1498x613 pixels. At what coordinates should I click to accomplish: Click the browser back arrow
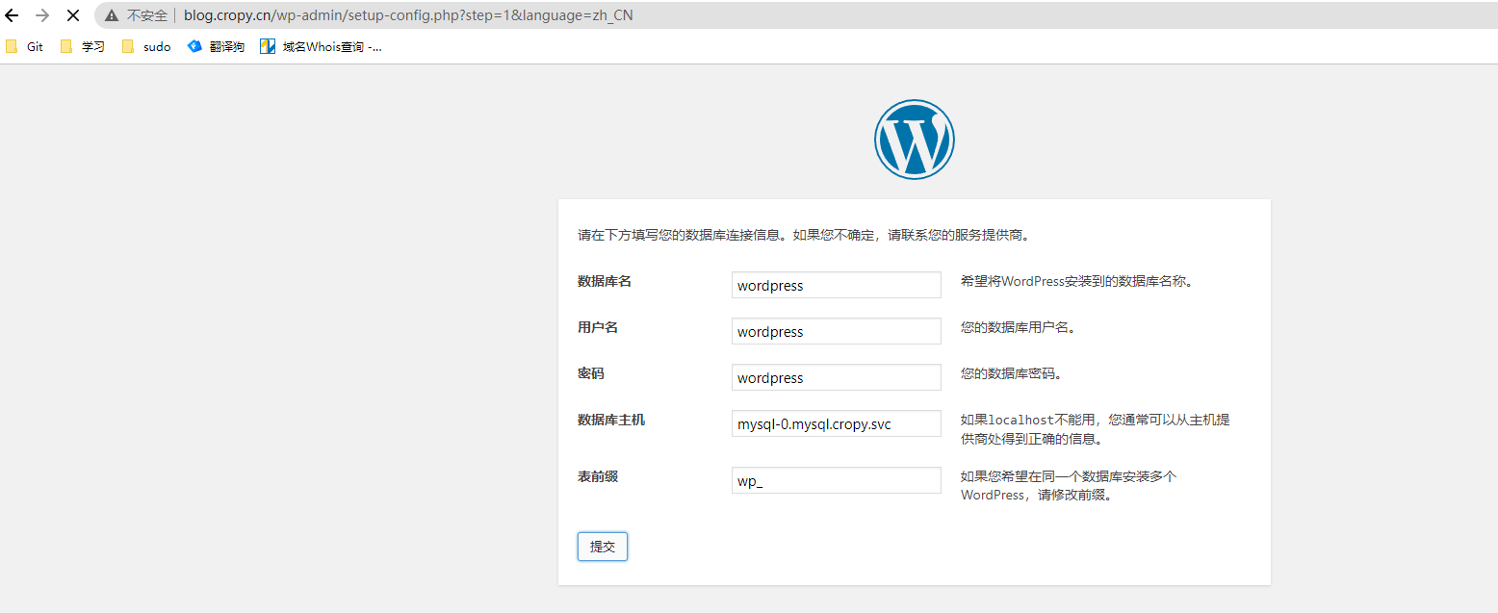12,15
